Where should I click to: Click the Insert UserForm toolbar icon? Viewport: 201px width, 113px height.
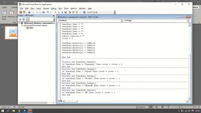pos(24,12)
